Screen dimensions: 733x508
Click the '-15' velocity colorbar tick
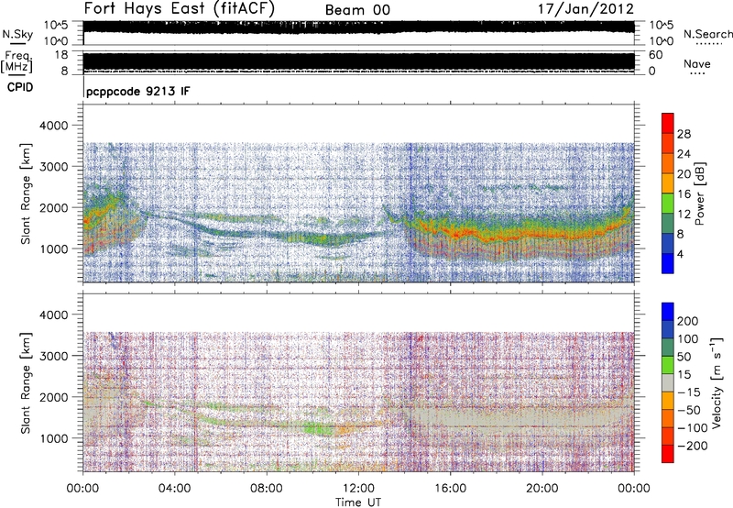pos(689,392)
